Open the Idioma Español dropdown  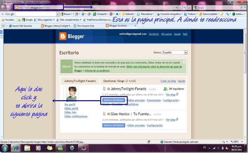pos(175,52)
